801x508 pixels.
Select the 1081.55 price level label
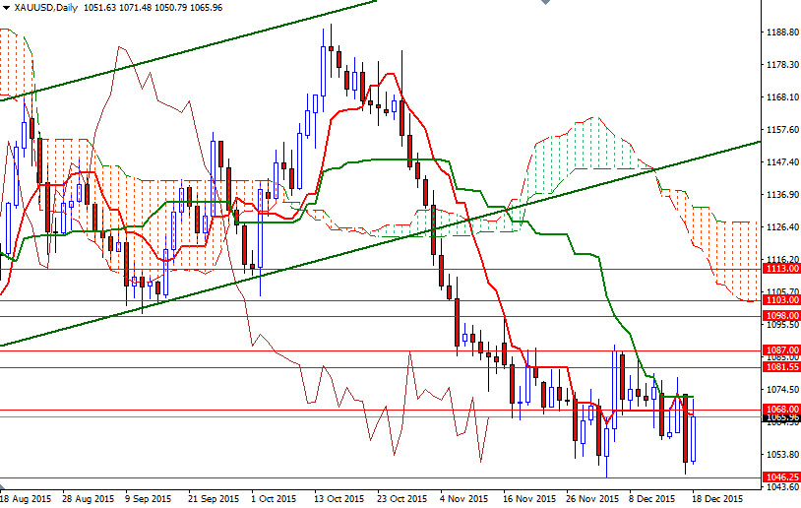tap(781, 367)
